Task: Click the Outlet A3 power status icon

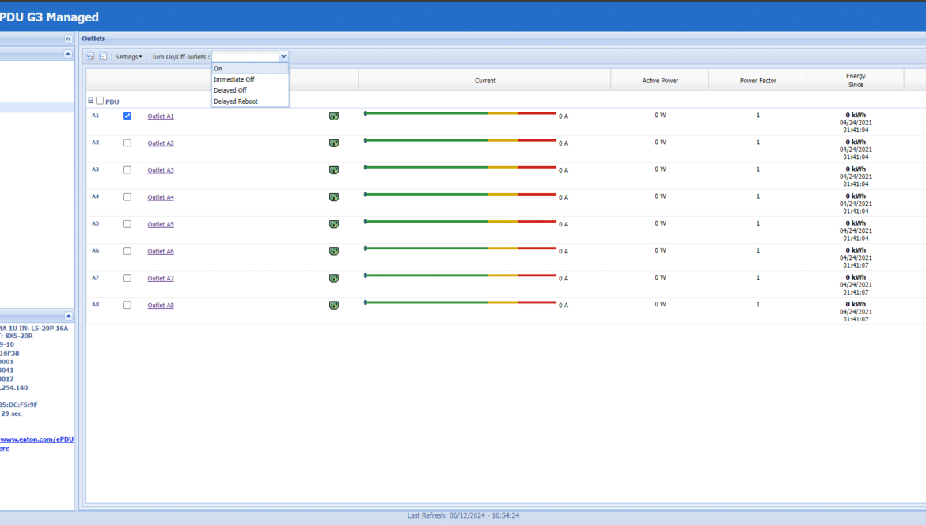Action: point(334,170)
